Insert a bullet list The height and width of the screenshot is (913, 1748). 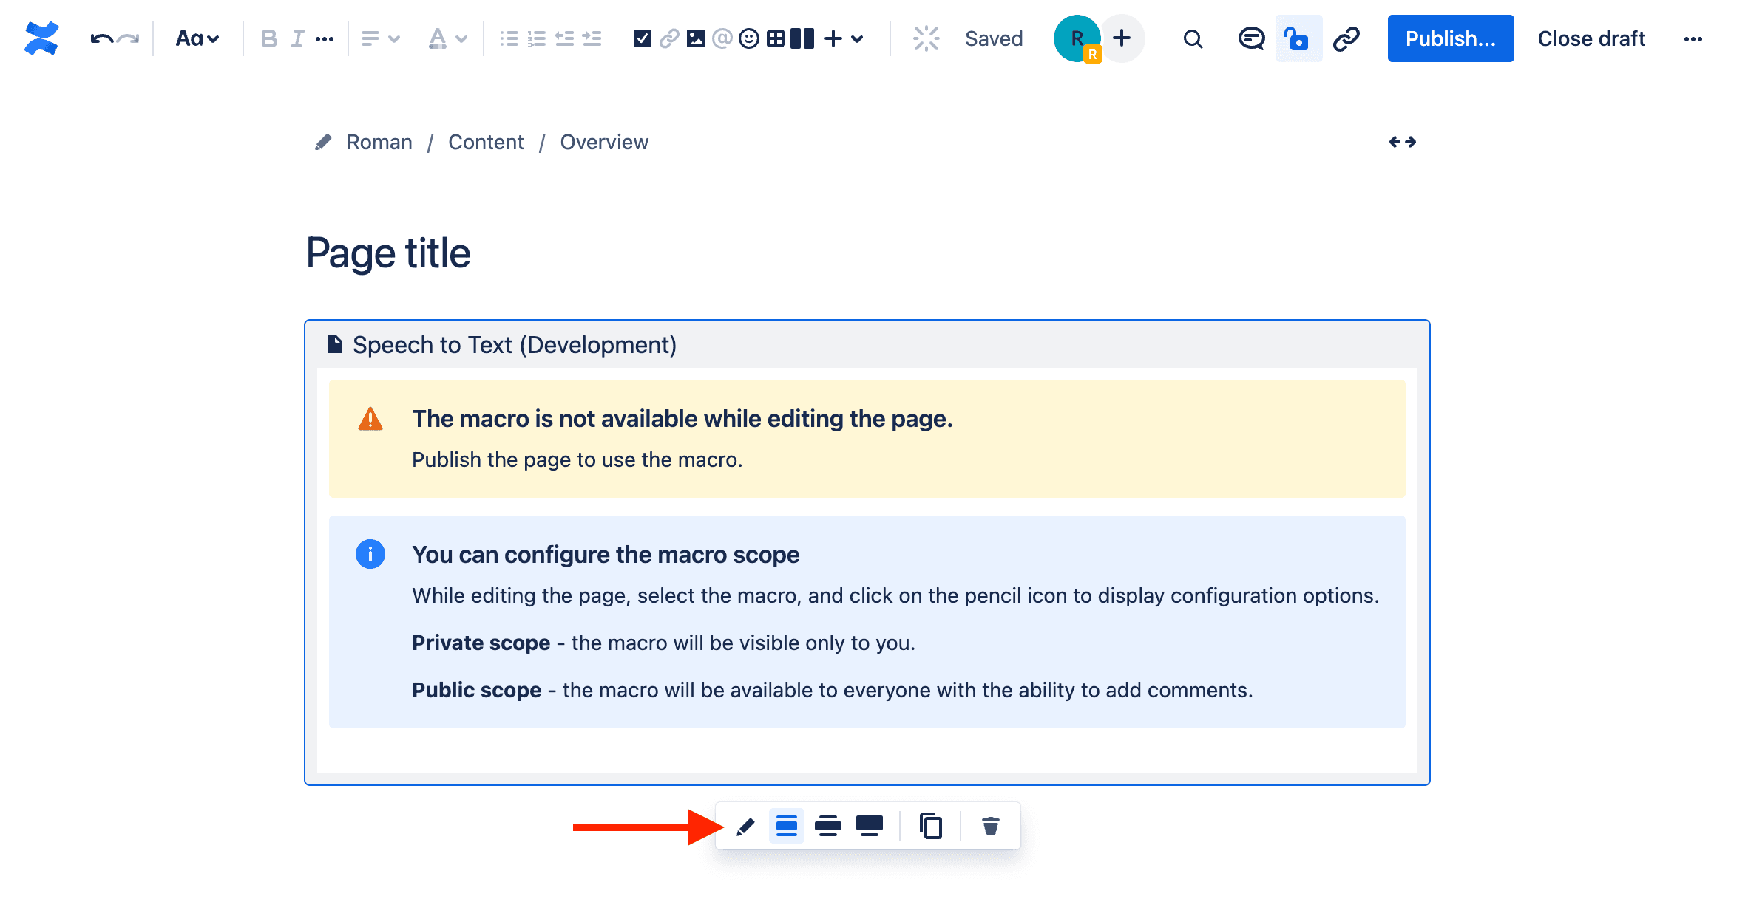point(509,38)
